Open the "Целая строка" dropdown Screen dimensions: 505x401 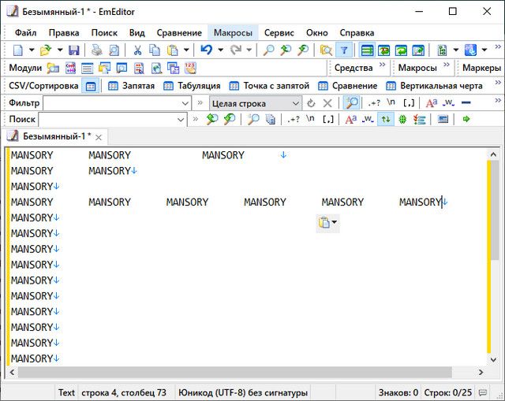(296, 102)
